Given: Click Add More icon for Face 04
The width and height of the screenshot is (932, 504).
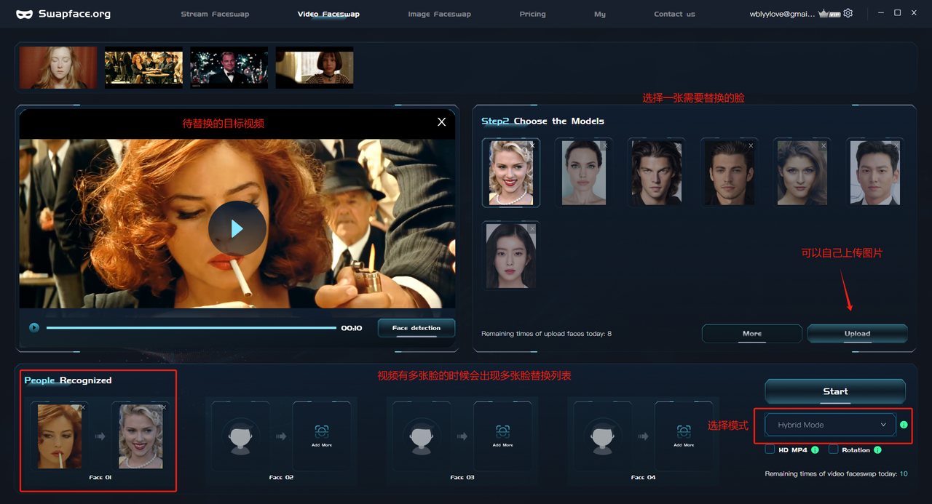Looking at the screenshot, I should (x=684, y=431).
